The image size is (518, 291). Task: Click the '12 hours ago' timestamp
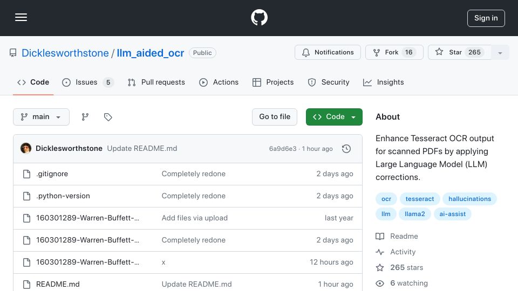pyautogui.click(x=331, y=262)
